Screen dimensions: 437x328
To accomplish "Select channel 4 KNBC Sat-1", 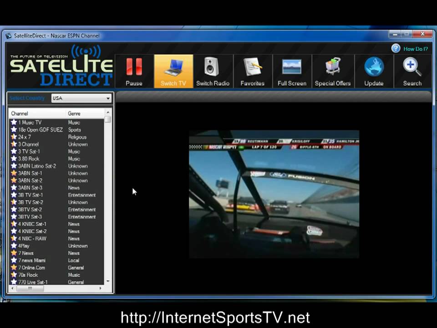I will (x=56, y=224).
